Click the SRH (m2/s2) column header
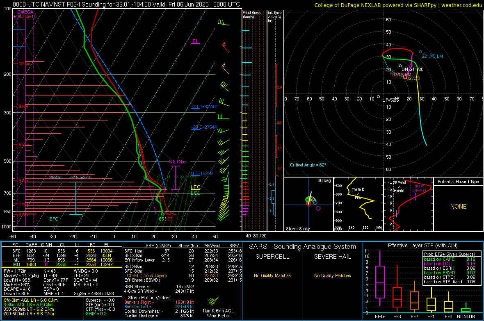 [x=158, y=246]
